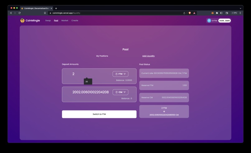Open the Market page
This screenshot has height=153, width=251.
click(65, 21)
